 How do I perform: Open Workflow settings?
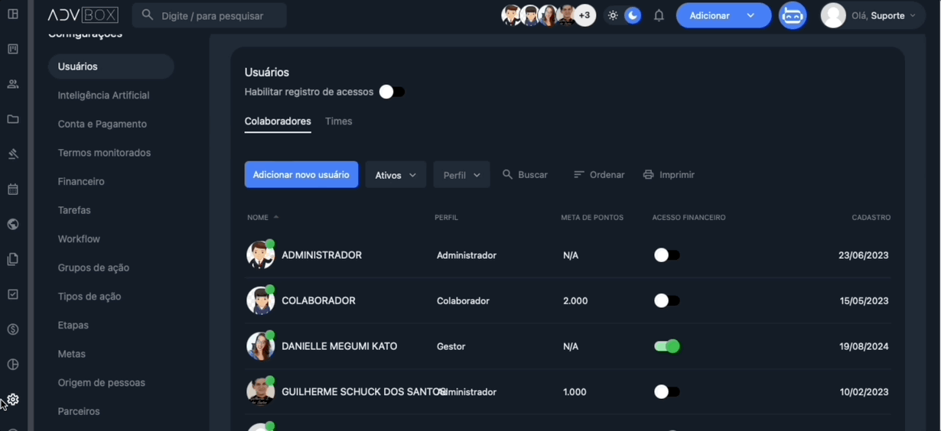click(79, 239)
